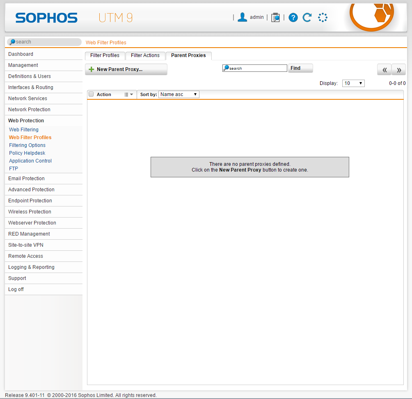The height and width of the screenshot is (399, 412).
Task: Open the help question mark icon
Action: [x=293, y=18]
